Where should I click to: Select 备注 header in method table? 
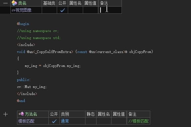click(x=138, y=114)
